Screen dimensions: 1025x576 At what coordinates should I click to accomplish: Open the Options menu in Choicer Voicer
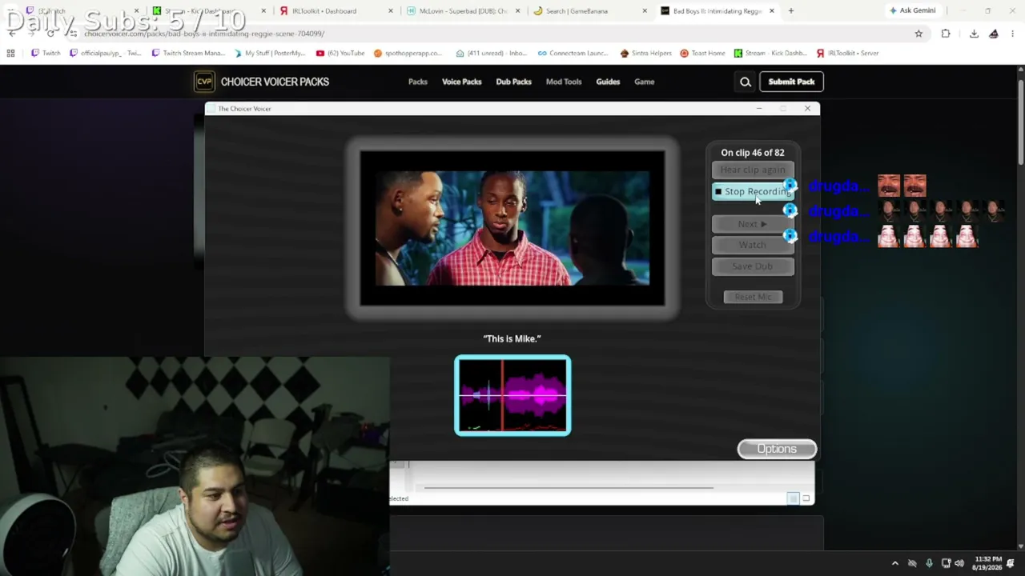pyautogui.click(x=777, y=449)
